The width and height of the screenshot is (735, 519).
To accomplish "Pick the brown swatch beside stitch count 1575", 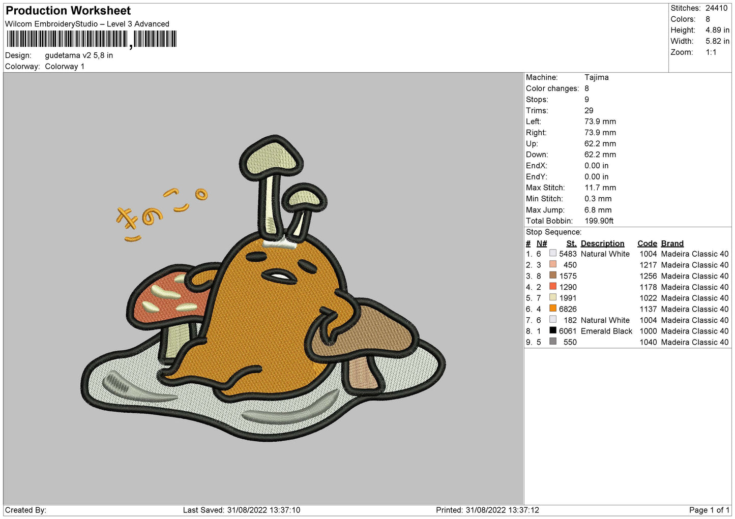I will point(553,276).
